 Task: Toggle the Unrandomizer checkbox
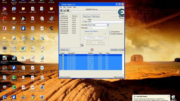[110, 32]
